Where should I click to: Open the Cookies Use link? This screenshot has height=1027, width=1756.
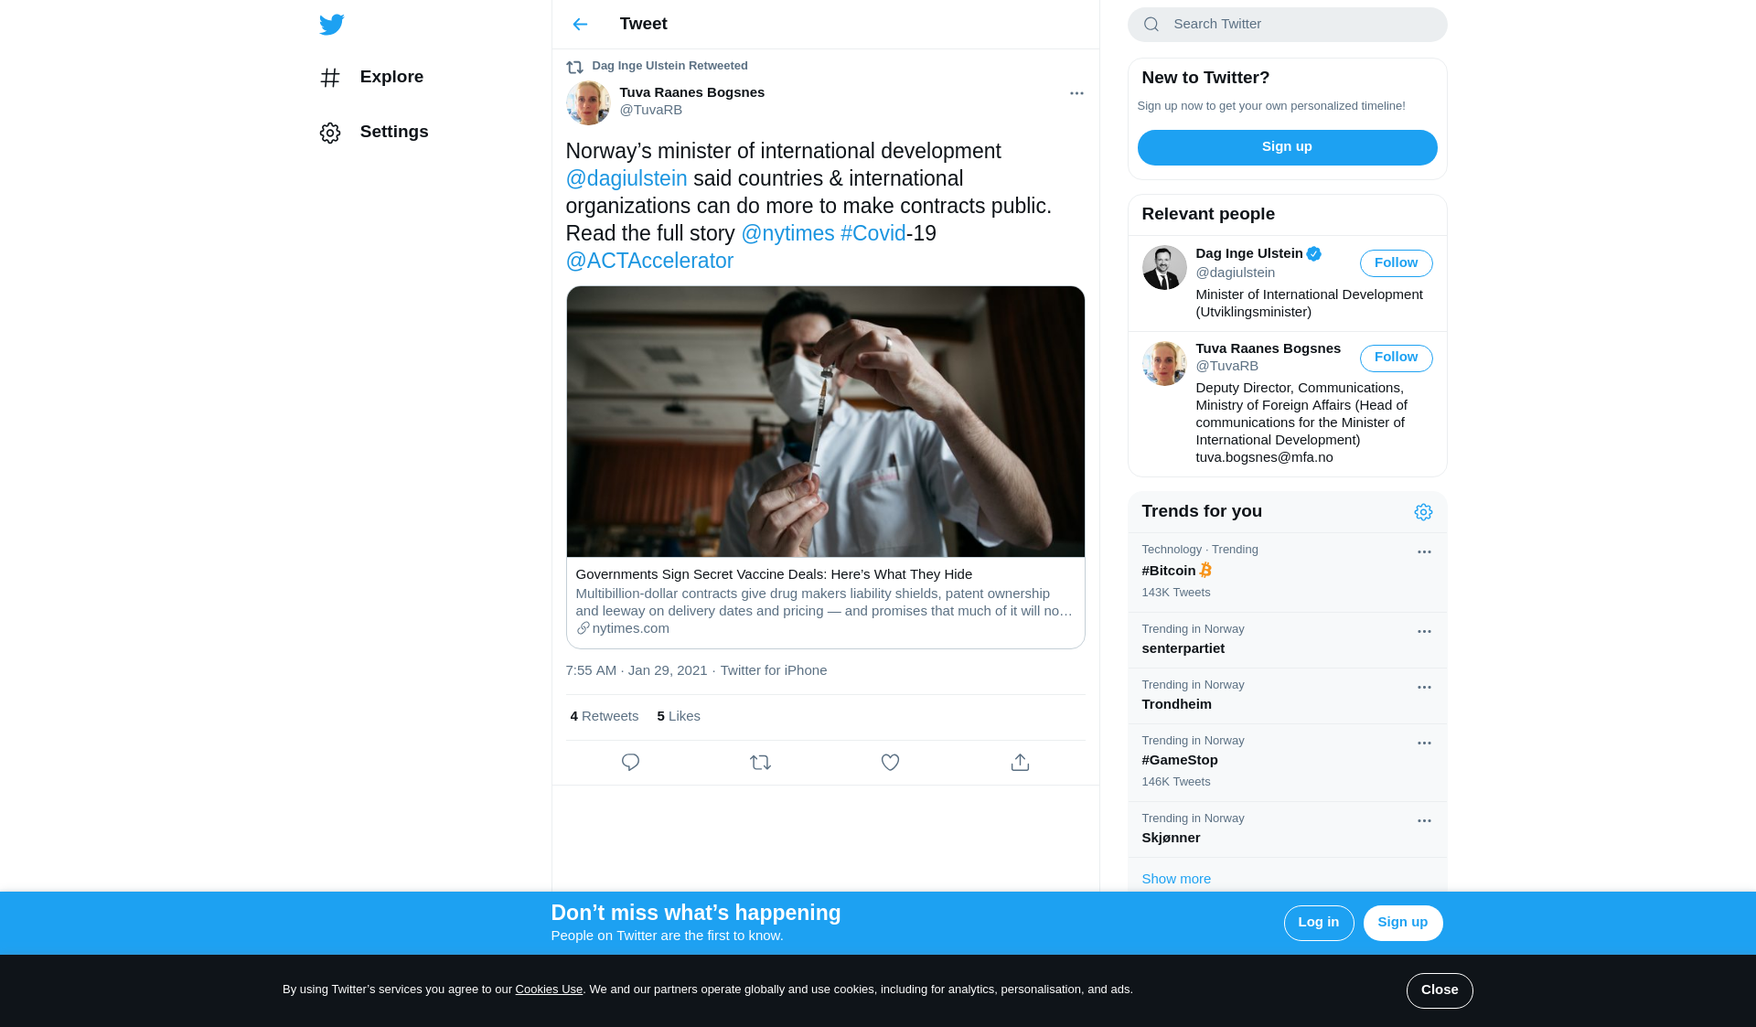pyautogui.click(x=549, y=990)
